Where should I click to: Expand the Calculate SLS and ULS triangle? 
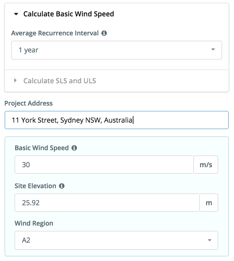(x=15, y=81)
